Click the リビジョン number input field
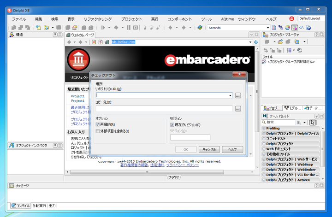 coord(190,137)
